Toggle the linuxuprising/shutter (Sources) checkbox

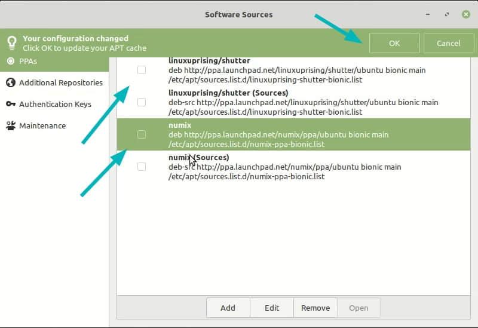pos(142,102)
